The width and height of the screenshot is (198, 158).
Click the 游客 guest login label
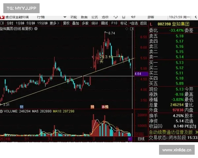151,17
